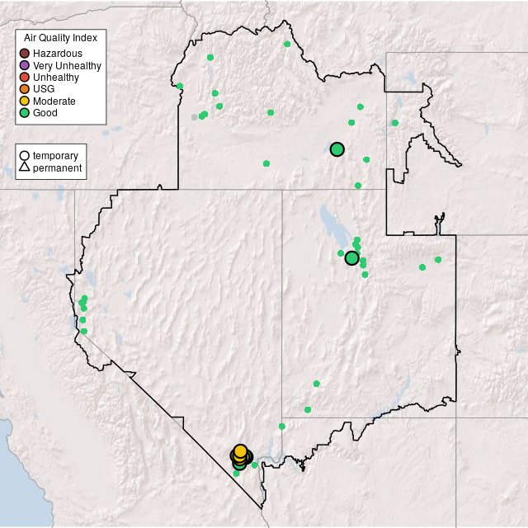
Task: Click the Good green legend circle
Action: click(x=25, y=112)
